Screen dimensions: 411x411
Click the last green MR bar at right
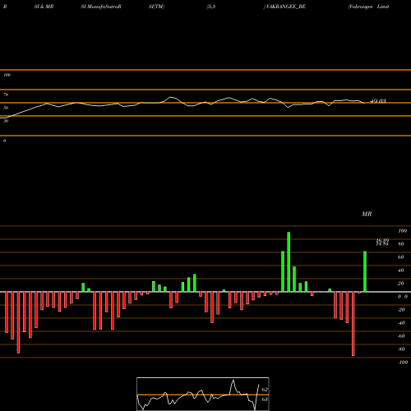[365, 271]
